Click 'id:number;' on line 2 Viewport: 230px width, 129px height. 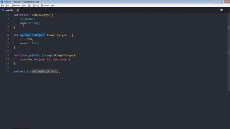pyautogui.click(x=28, y=19)
